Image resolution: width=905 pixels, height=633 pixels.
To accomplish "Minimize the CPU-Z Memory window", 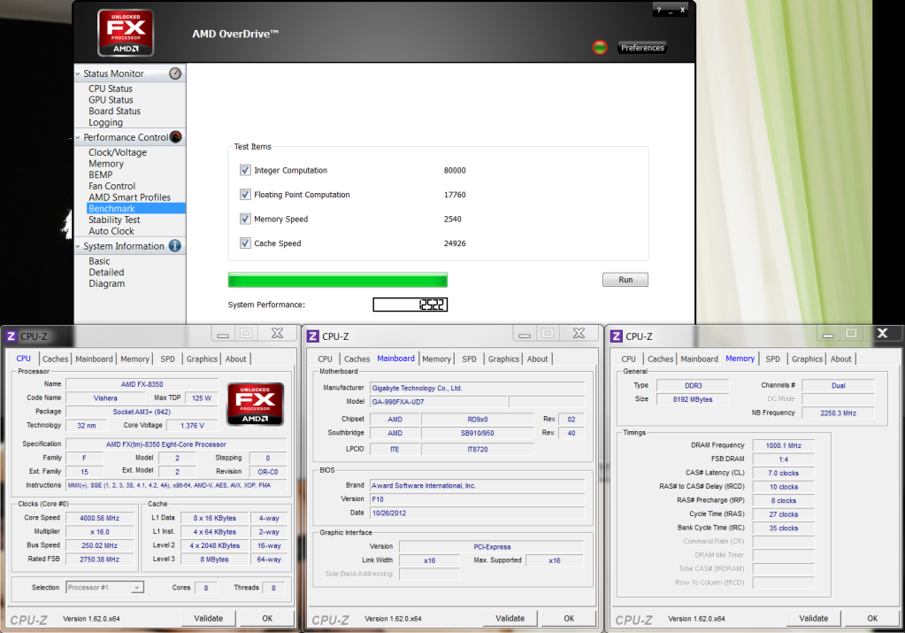I will pyautogui.click(x=828, y=334).
